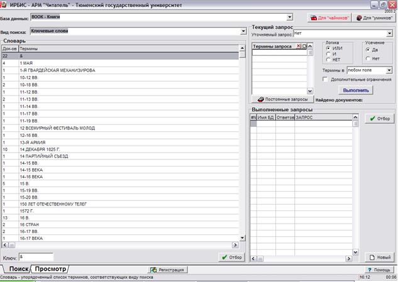Set Усечение to Нет
The width and height of the screenshot is (398, 282).
[x=368, y=58]
